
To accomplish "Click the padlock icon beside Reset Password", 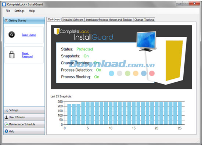I will [12, 54].
